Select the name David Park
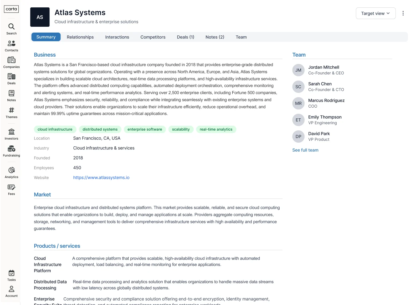The height and width of the screenshot is (305, 418). point(319,133)
